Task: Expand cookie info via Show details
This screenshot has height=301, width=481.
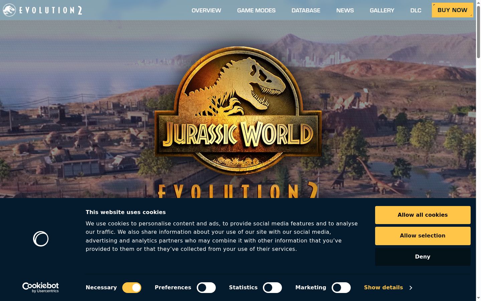Action: [x=383, y=288]
